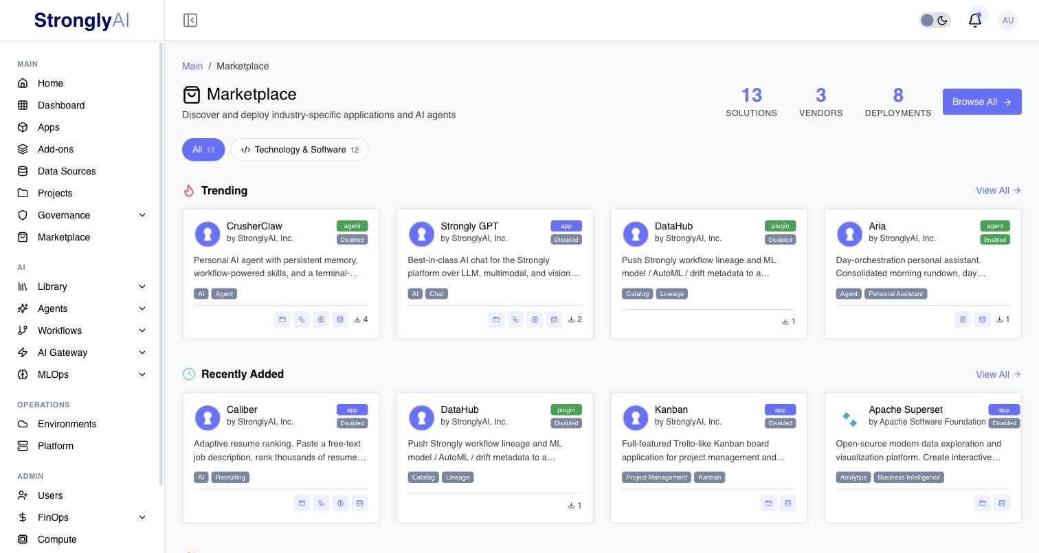
Task: Click the Add-ons layers icon
Action: click(x=23, y=149)
